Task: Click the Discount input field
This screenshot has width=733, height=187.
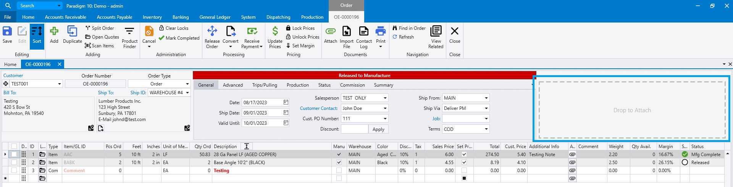Action: coord(355,129)
